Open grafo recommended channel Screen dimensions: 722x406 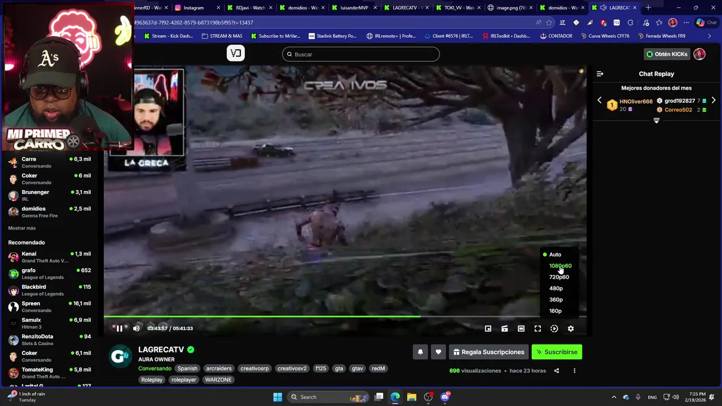pos(50,273)
